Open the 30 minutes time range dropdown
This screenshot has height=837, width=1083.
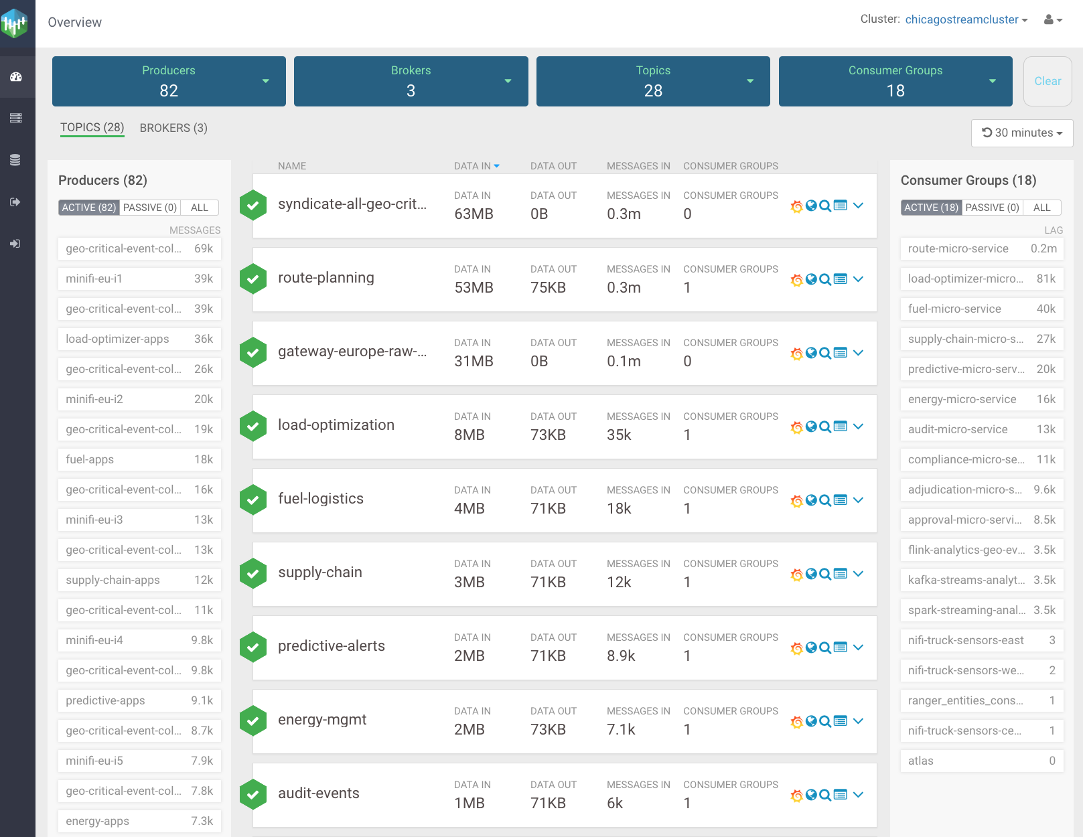1022,133
